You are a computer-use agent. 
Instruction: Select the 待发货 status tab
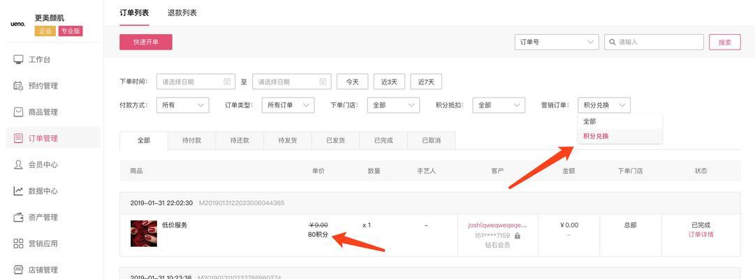tap(288, 140)
